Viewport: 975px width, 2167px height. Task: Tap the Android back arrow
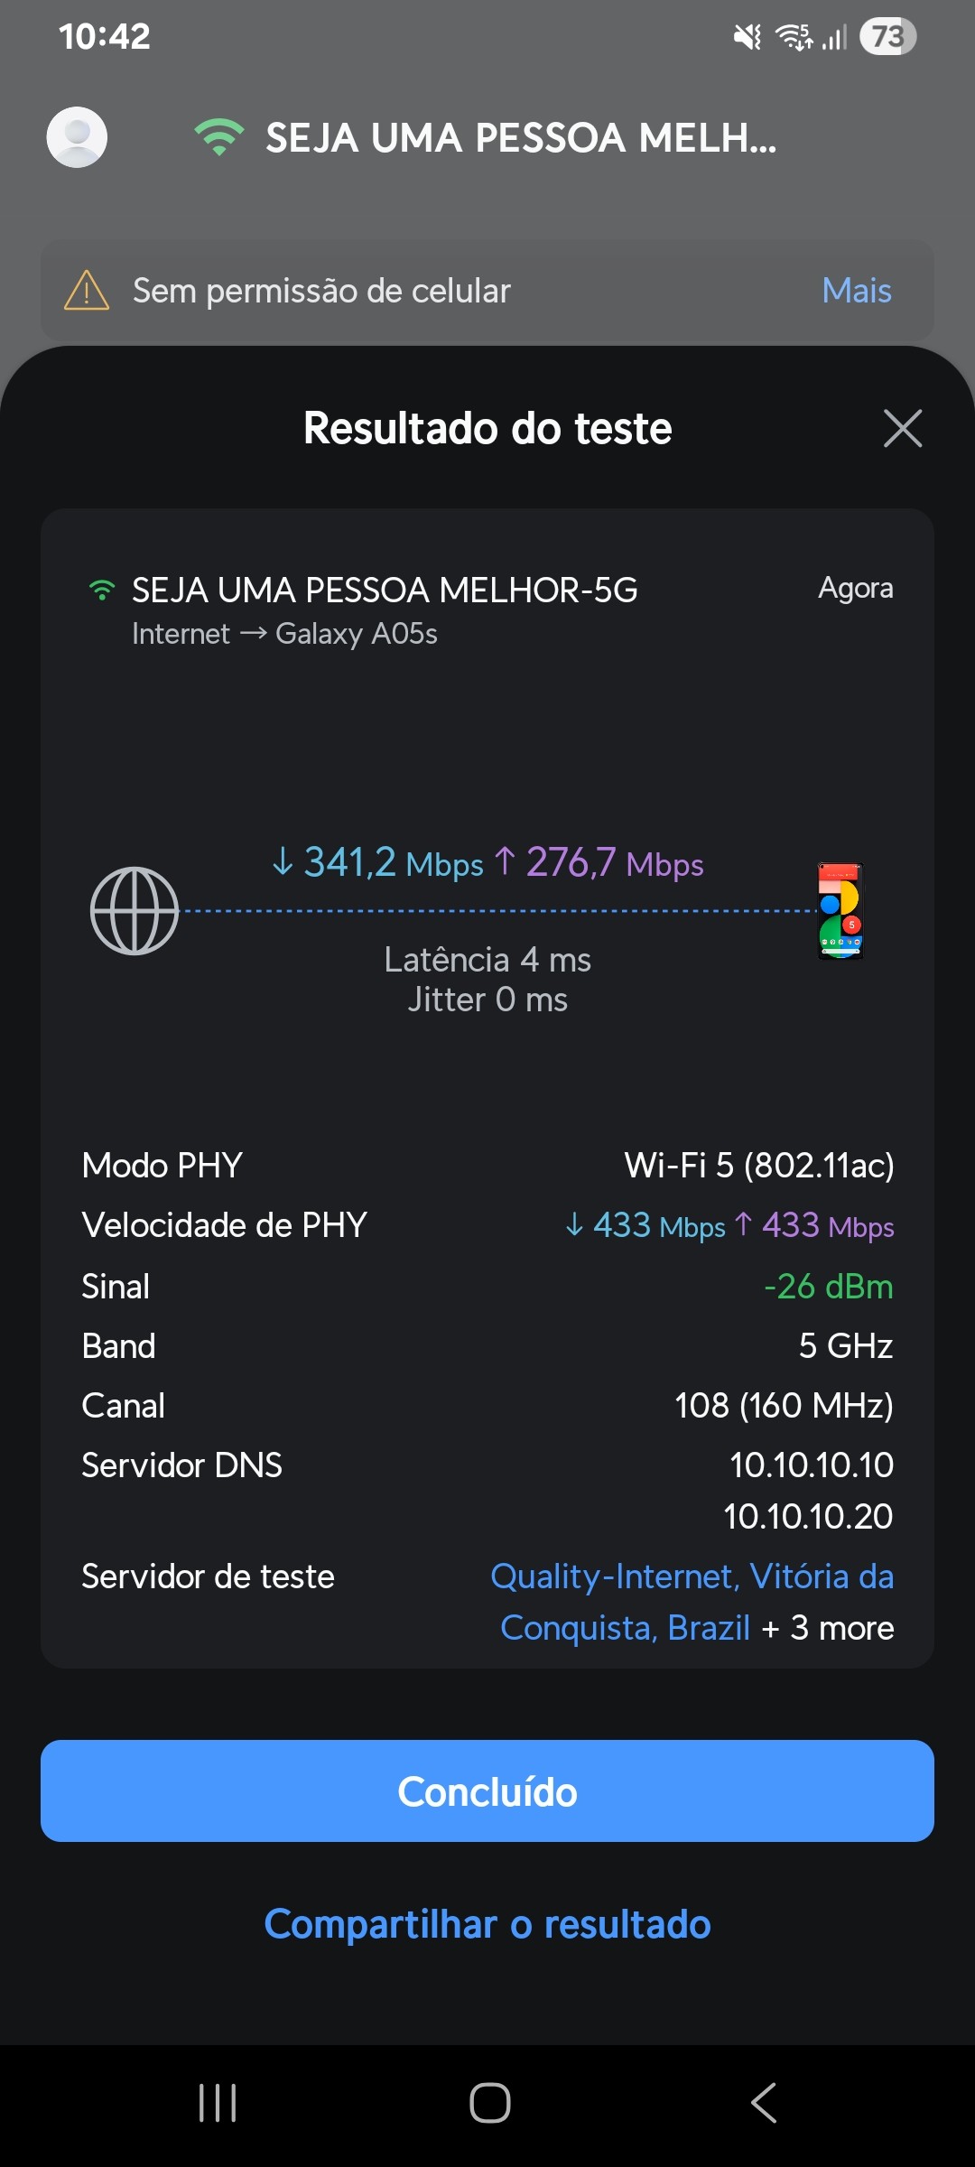764,2103
